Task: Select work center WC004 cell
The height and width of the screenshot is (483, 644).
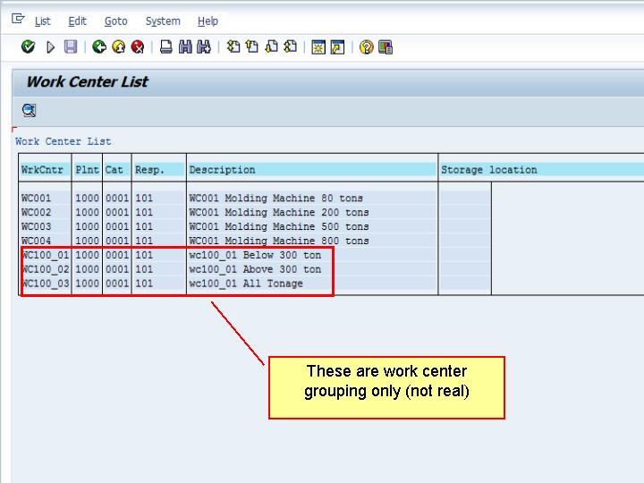Action: [46, 241]
